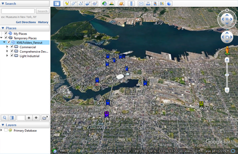
Task: Uncheck the Commercial folder checkbox
Action: pyautogui.click(x=12, y=46)
